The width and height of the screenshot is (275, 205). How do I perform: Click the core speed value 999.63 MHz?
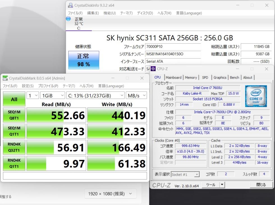[x=191, y=146]
